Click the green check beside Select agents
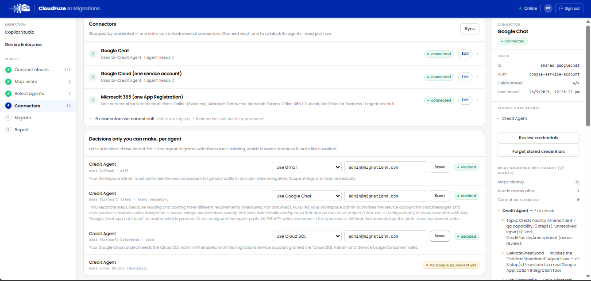This screenshot has width=591, height=281. 8,94
